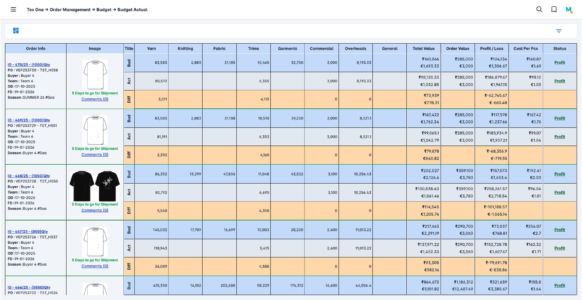Screen dimensions: 582x300
Task: Open order link IO - 470/25
Action: point(29,65)
